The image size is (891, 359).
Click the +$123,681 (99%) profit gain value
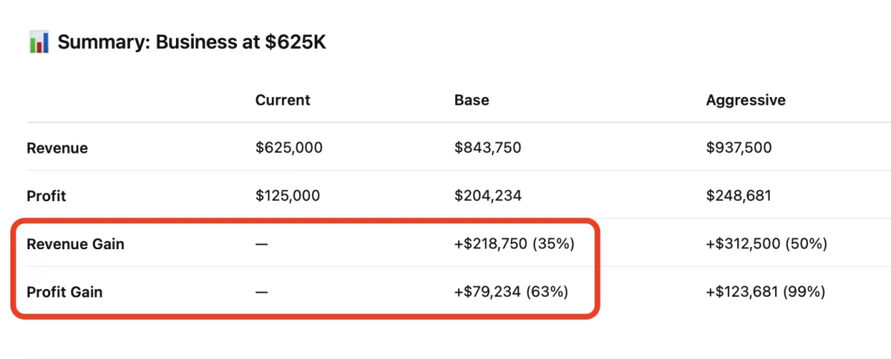coord(766,292)
